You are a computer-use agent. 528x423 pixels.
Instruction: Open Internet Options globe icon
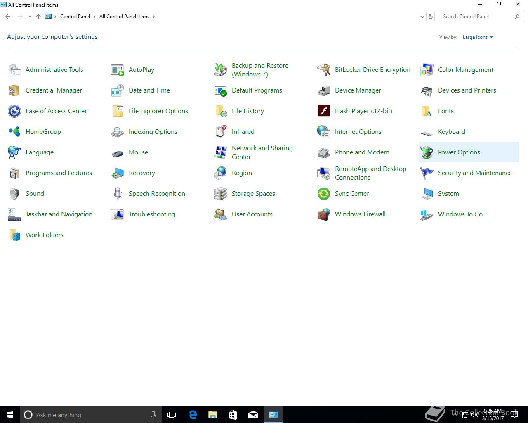324,132
